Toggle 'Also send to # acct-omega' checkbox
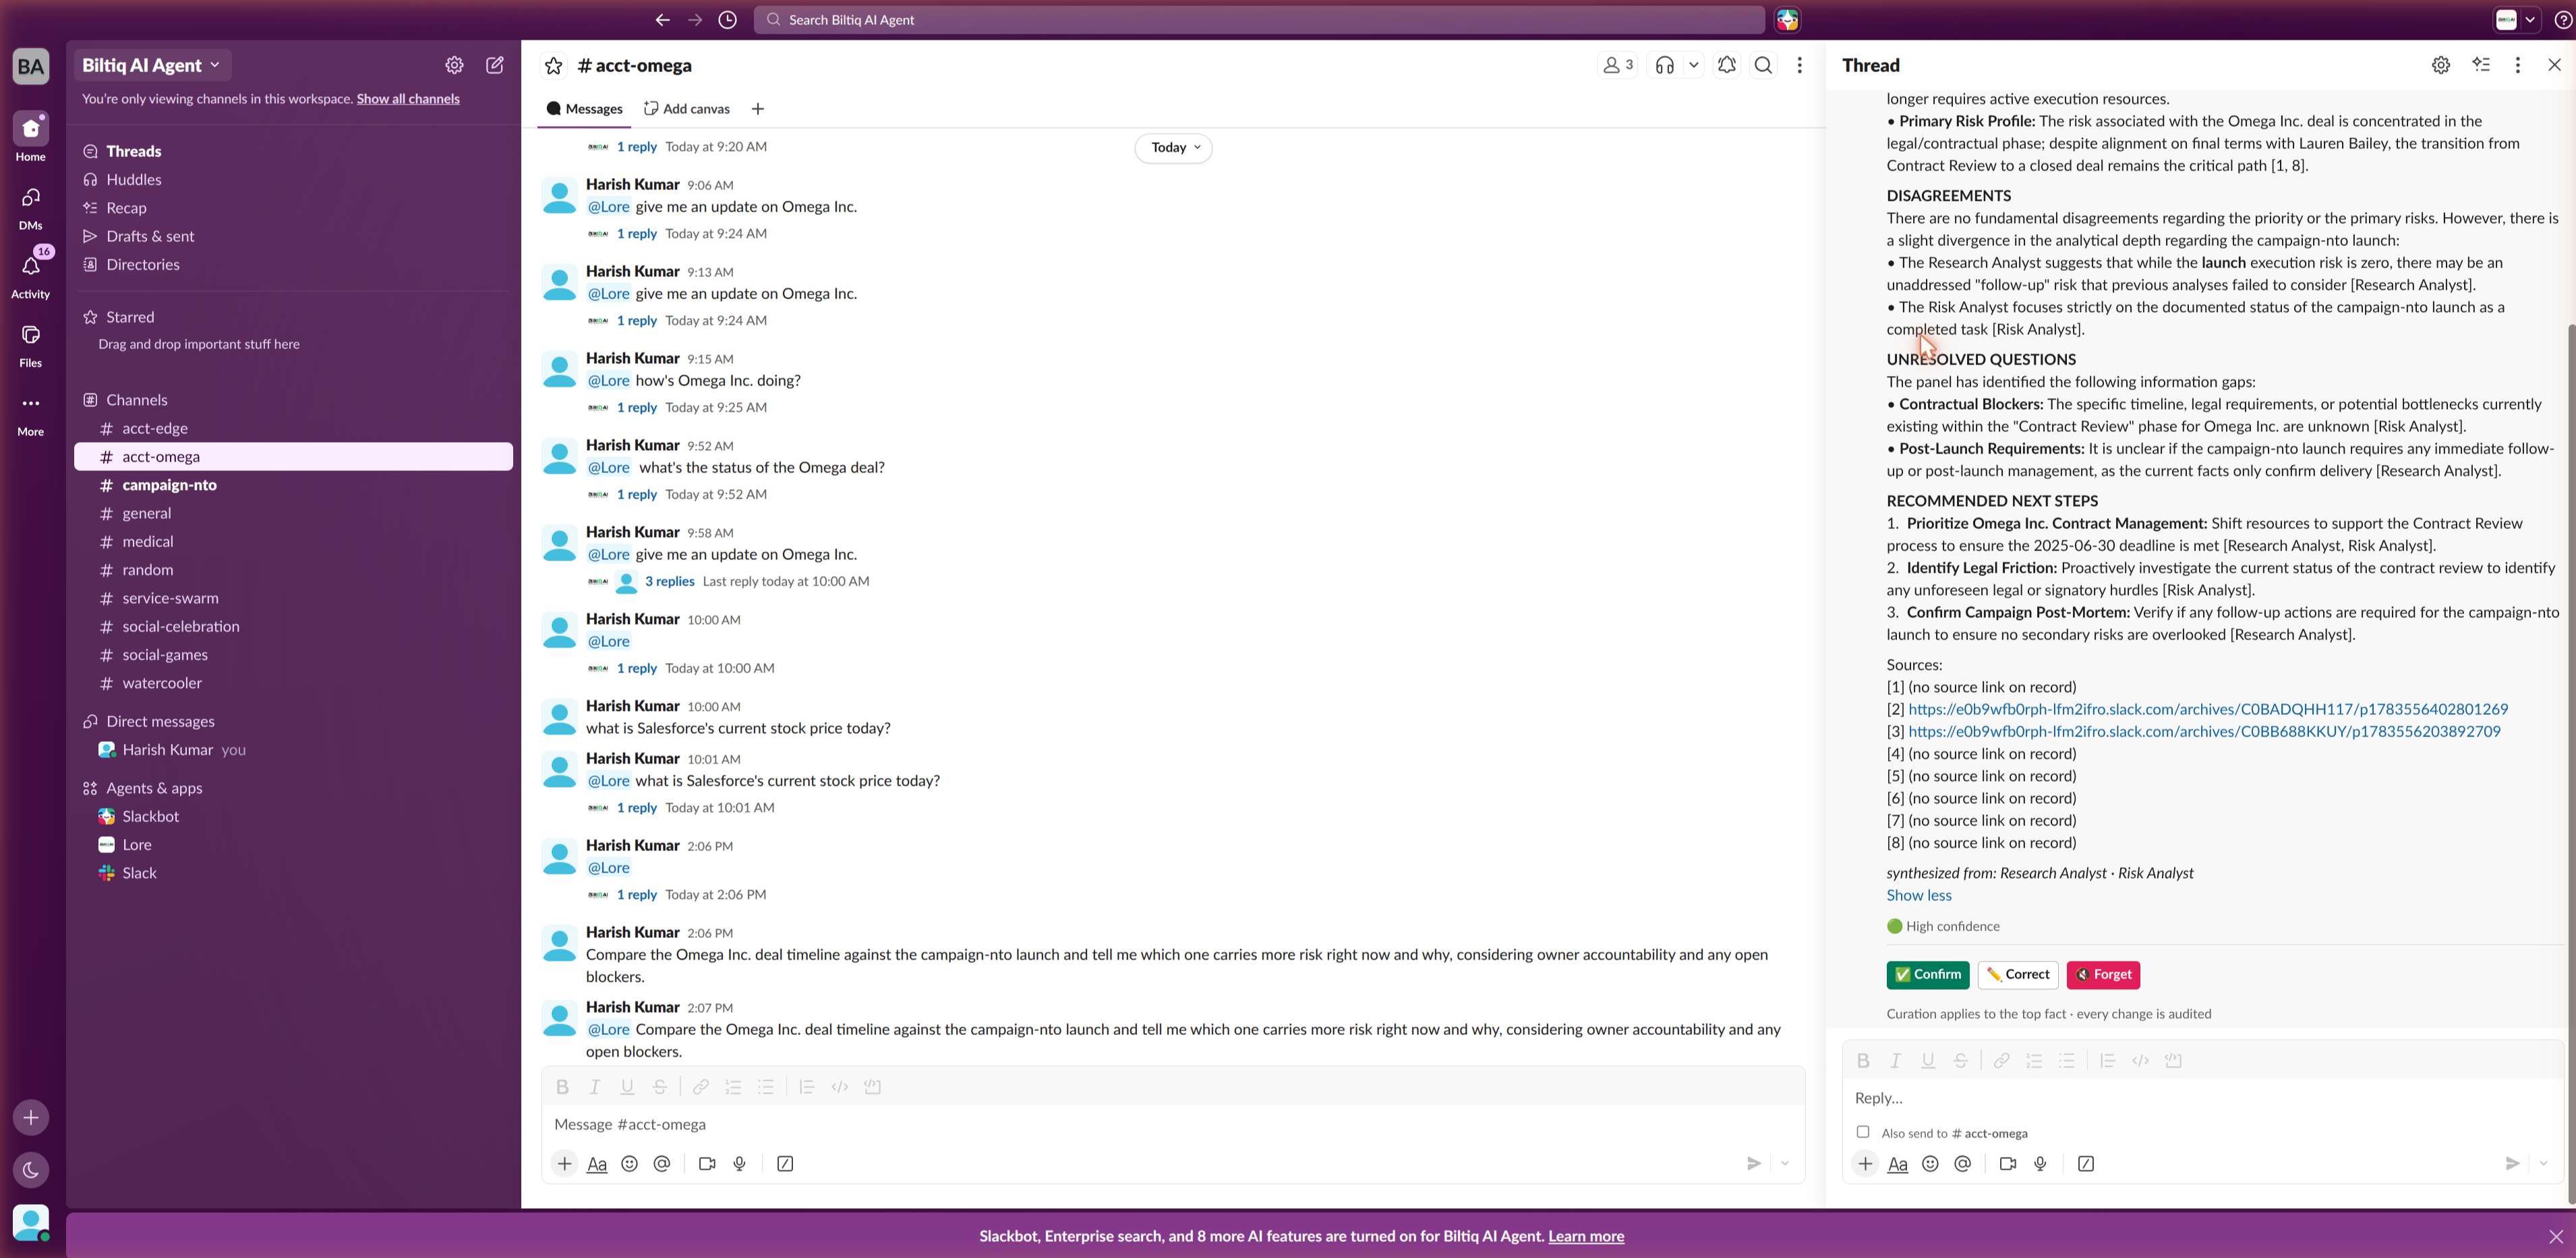Viewport: 2576px width, 1258px height. pos(1863,1132)
